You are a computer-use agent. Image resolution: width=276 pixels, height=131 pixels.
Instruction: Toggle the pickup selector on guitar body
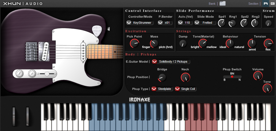[47, 74]
